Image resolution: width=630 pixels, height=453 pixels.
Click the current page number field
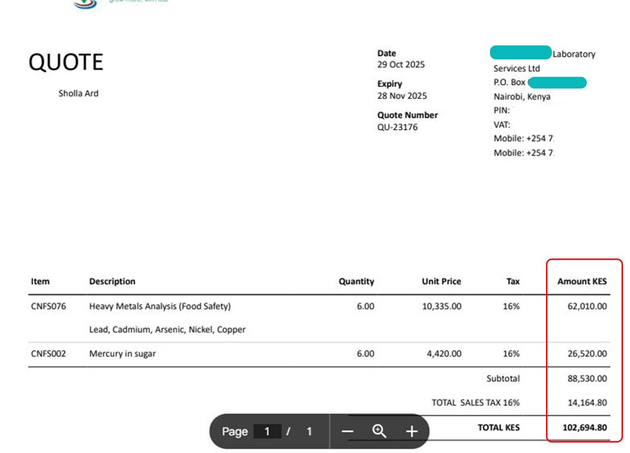(267, 432)
